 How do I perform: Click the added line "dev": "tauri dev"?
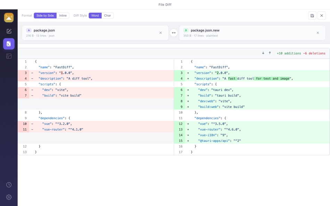tap(252, 90)
